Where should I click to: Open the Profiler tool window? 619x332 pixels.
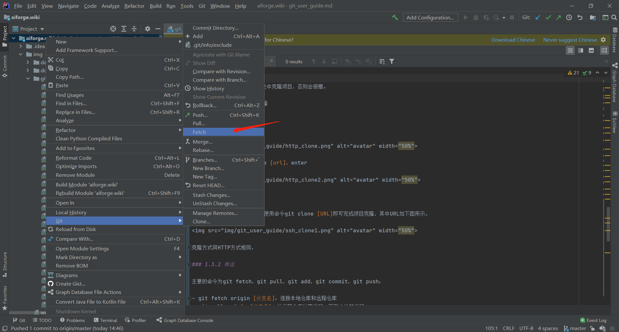tap(135, 320)
